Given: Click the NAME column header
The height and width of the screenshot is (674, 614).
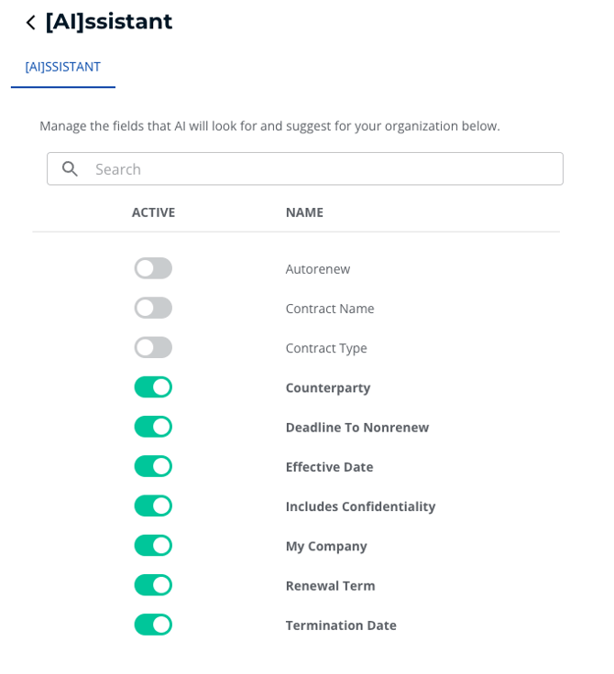Looking at the screenshot, I should click(x=304, y=212).
